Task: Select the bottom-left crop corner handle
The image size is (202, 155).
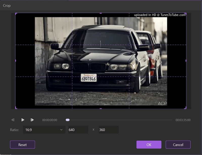Action: coord(16,108)
